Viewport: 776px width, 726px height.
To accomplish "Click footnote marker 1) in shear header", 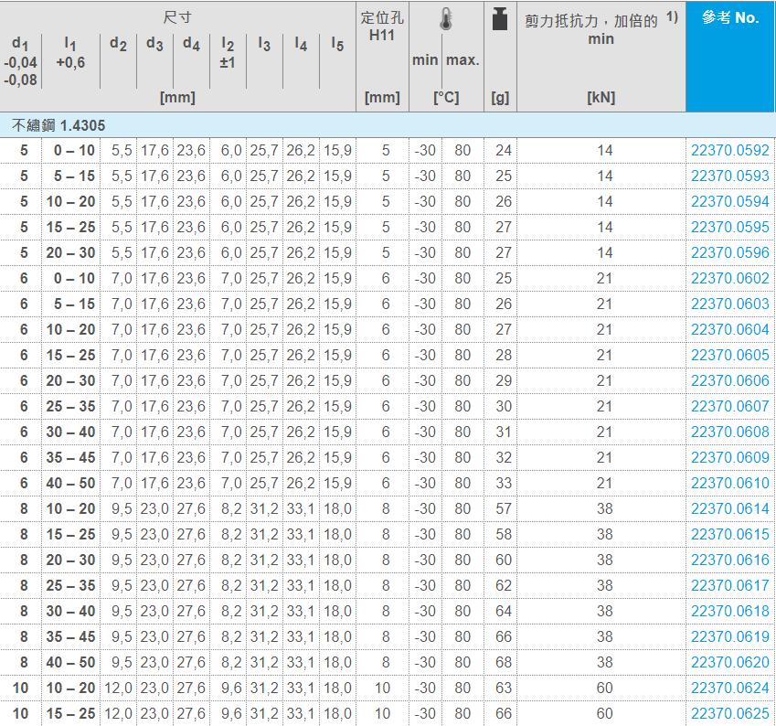I will pyautogui.click(x=672, y=17).
